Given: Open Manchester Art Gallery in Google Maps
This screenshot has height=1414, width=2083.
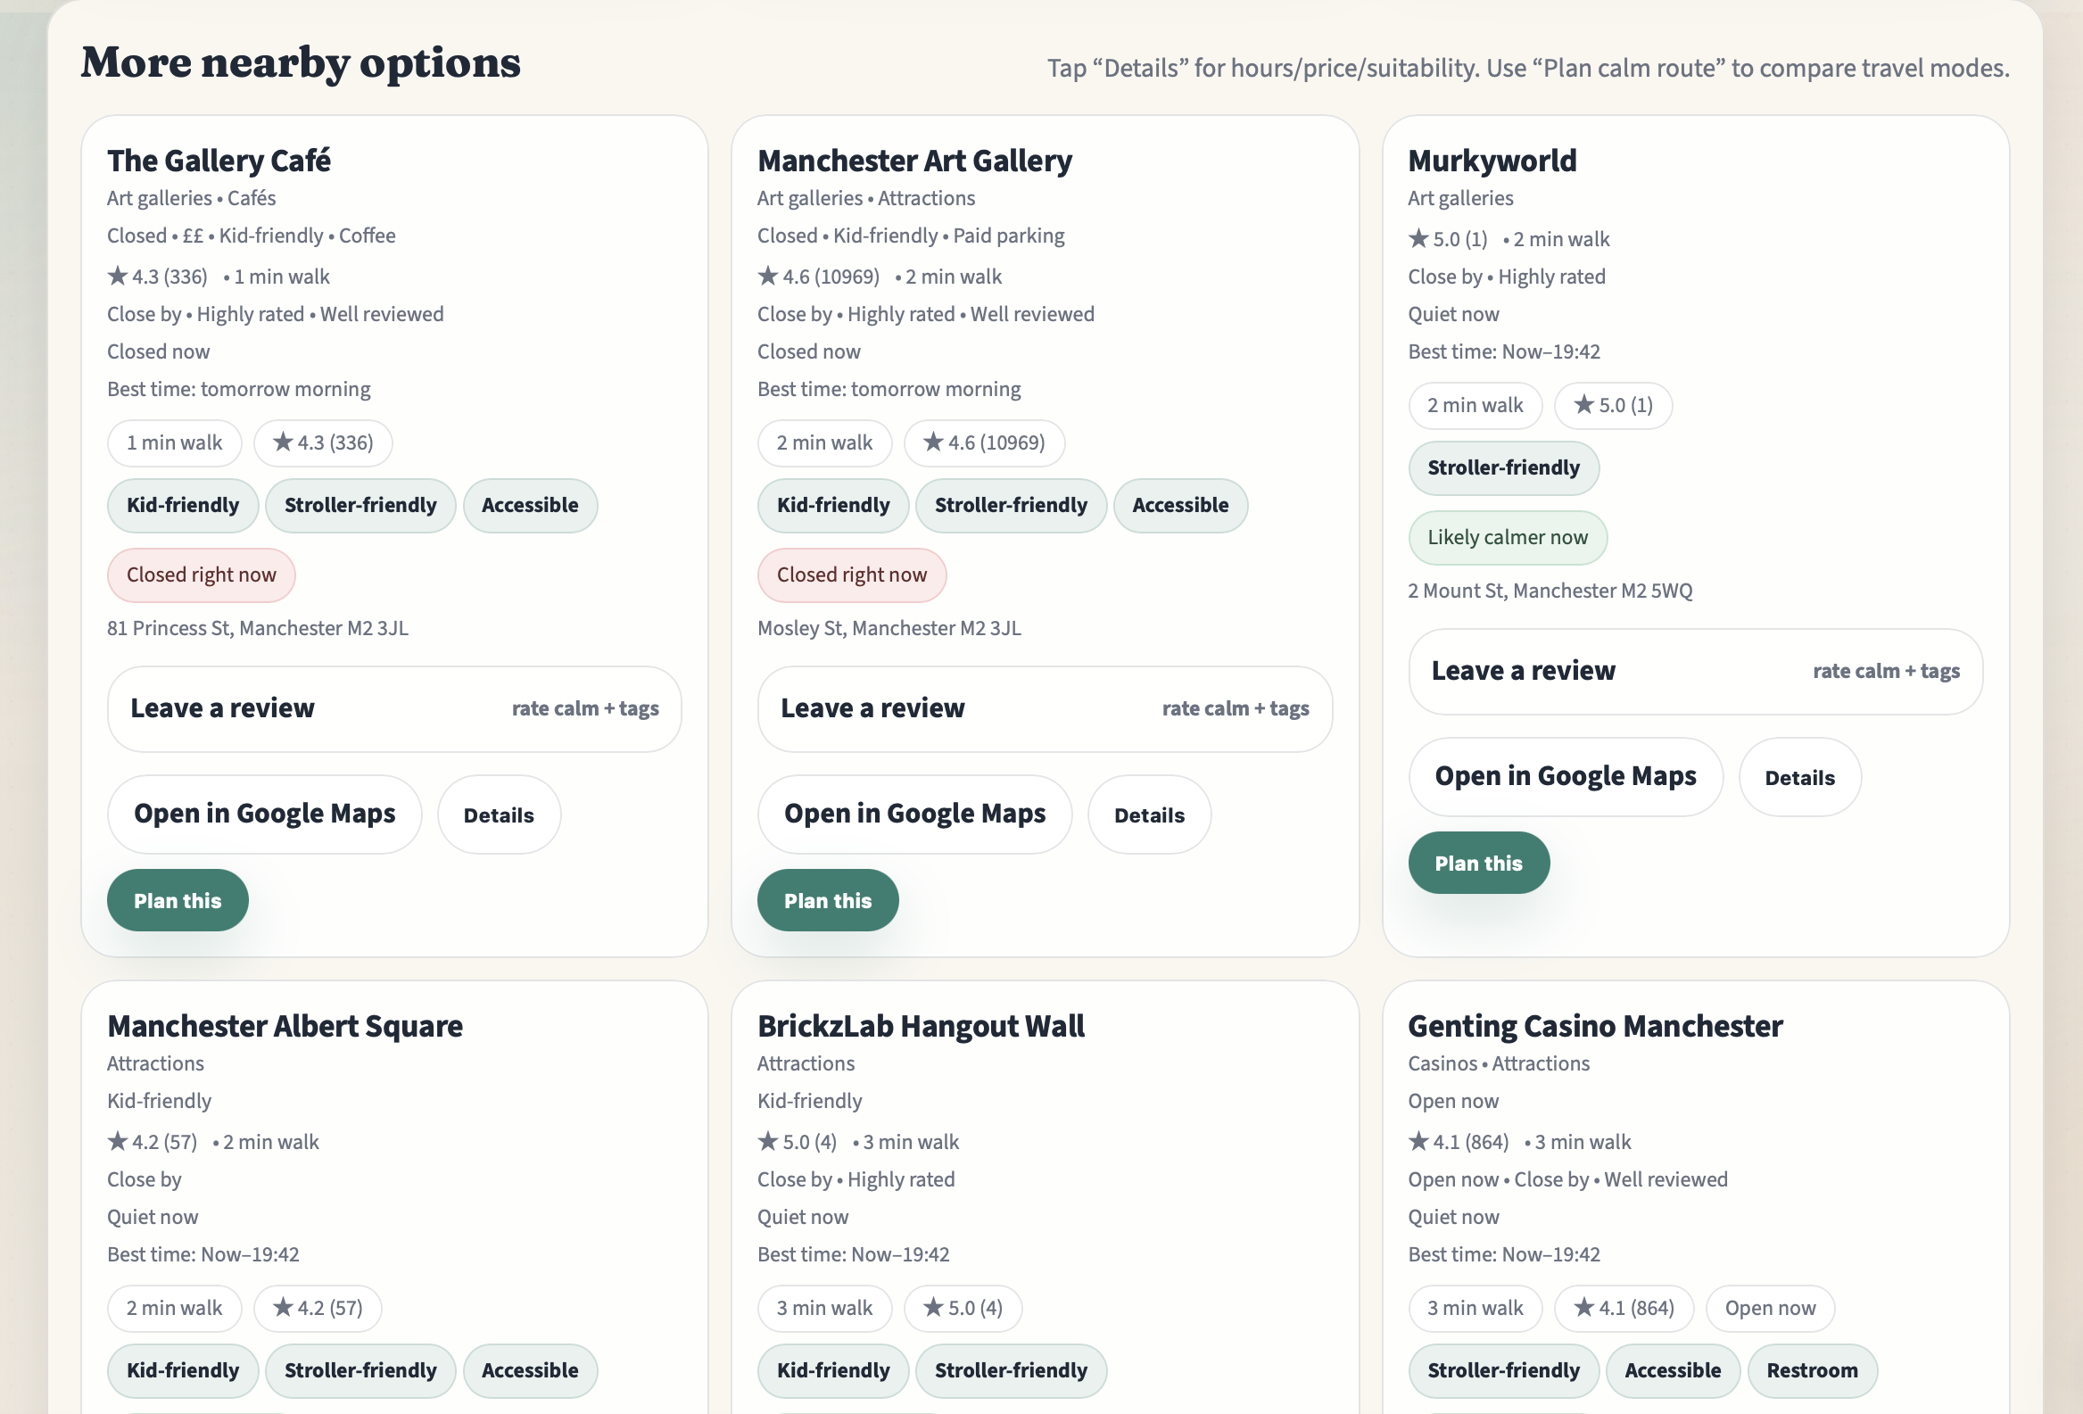Looking at the screenshot, I should (x=914, y=814).
